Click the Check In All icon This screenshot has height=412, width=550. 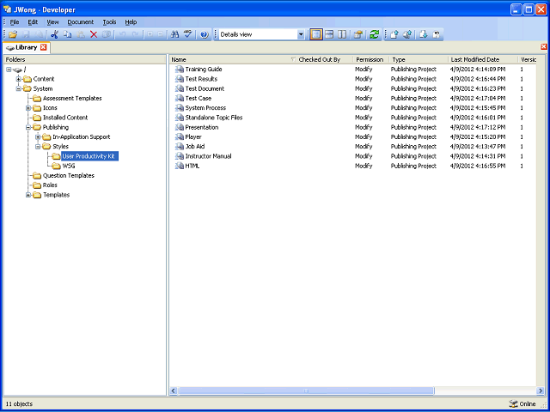pyautogui.click(x=407, y=34)
